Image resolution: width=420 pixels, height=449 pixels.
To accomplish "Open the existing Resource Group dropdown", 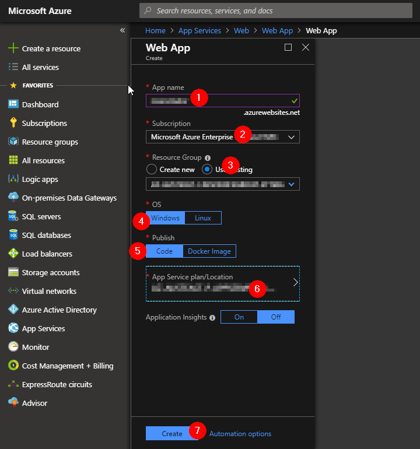I will pos(223,184).
